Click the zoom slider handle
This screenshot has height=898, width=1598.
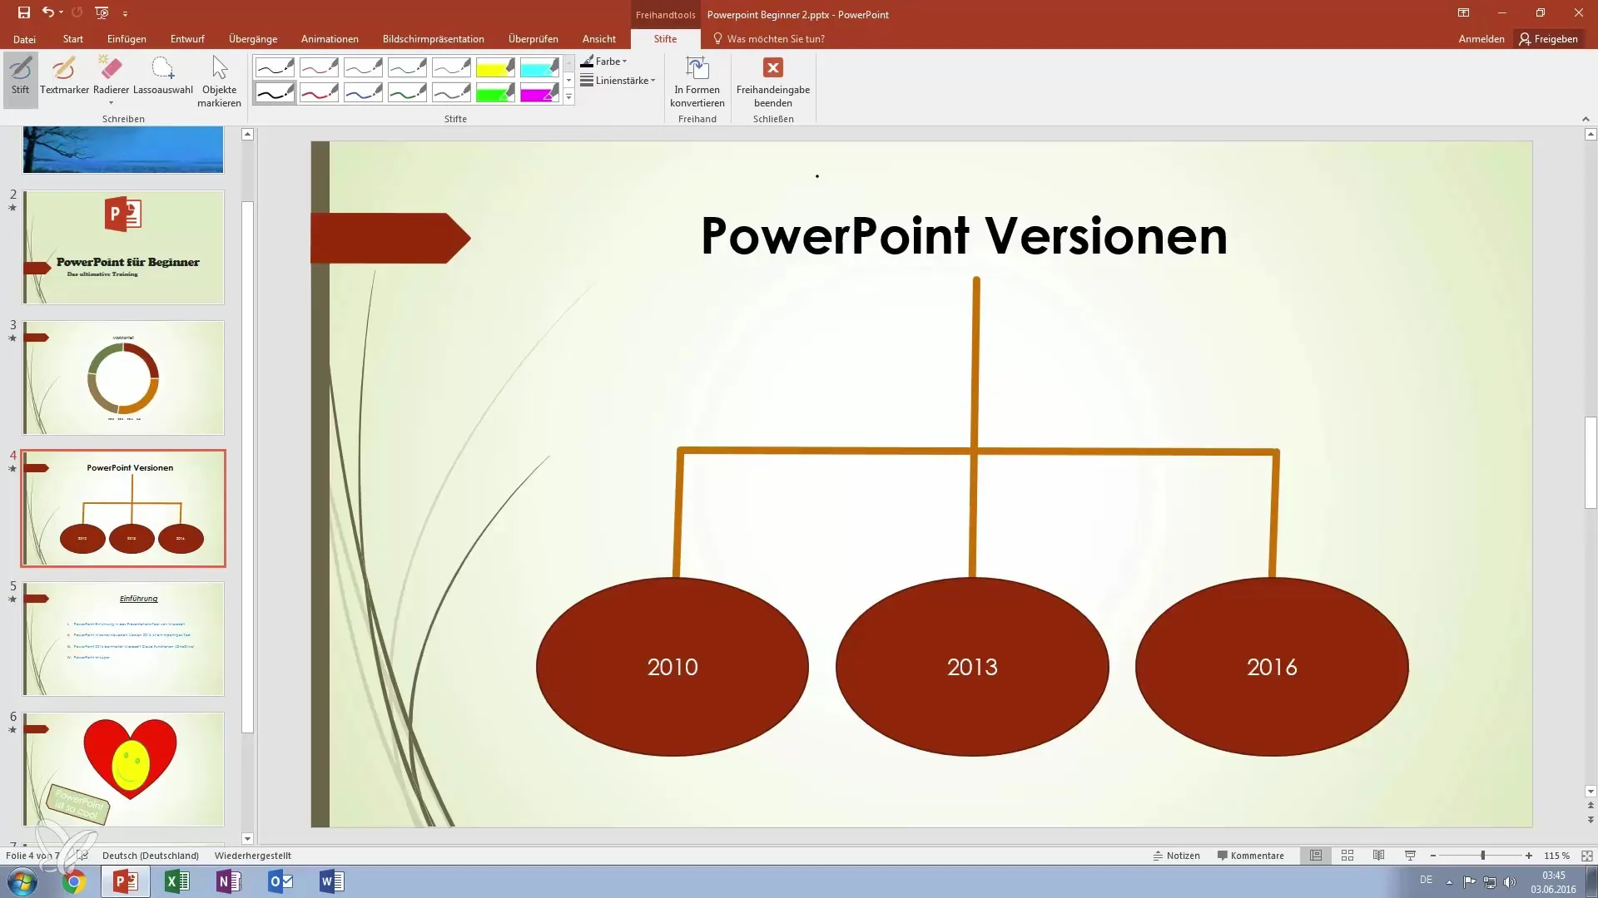tap(1483, 856)
